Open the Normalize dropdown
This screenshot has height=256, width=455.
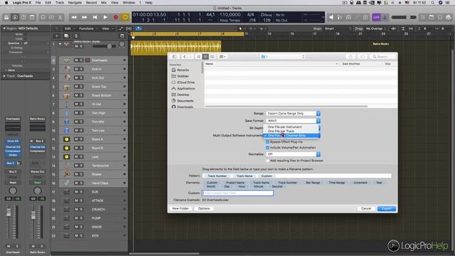(x=293, y=154)
